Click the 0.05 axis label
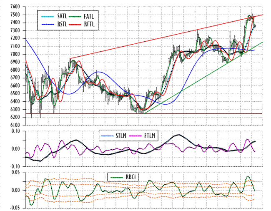The height and width of the screenshot is (211, 271). [16, 173]
